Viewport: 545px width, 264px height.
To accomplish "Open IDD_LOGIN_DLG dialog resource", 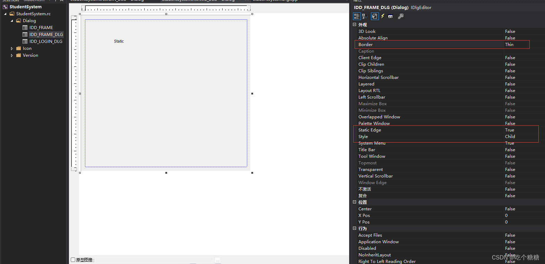I will point(46,42).
